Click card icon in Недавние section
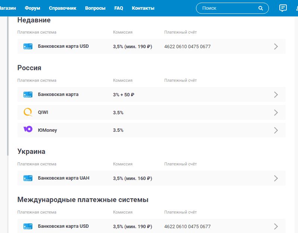The width and height of the screenshot is (298, 233). tap(28, 47)
